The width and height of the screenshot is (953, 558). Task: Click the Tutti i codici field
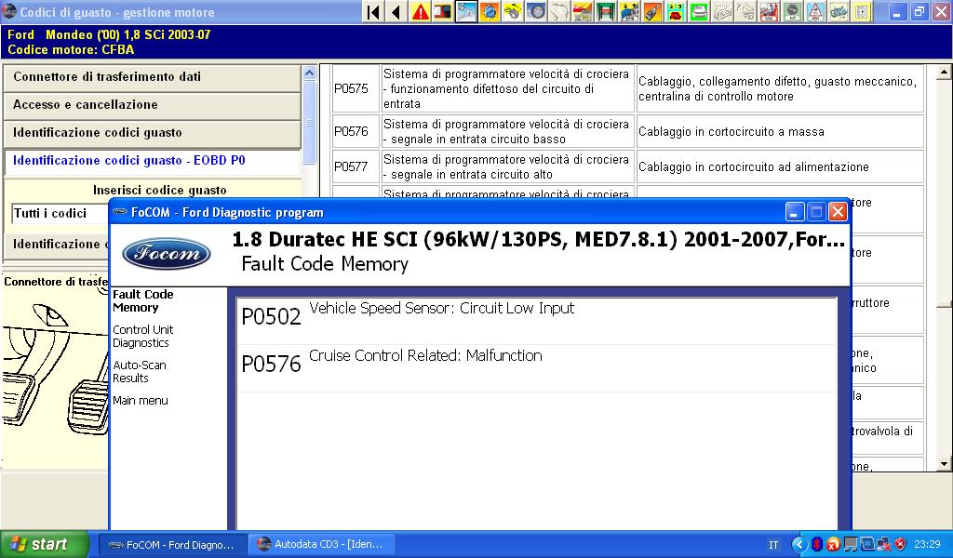[x=60, y=214]
